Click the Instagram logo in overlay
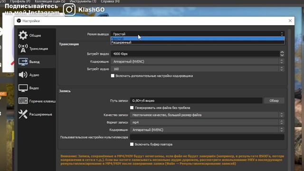 coord(69,9)
